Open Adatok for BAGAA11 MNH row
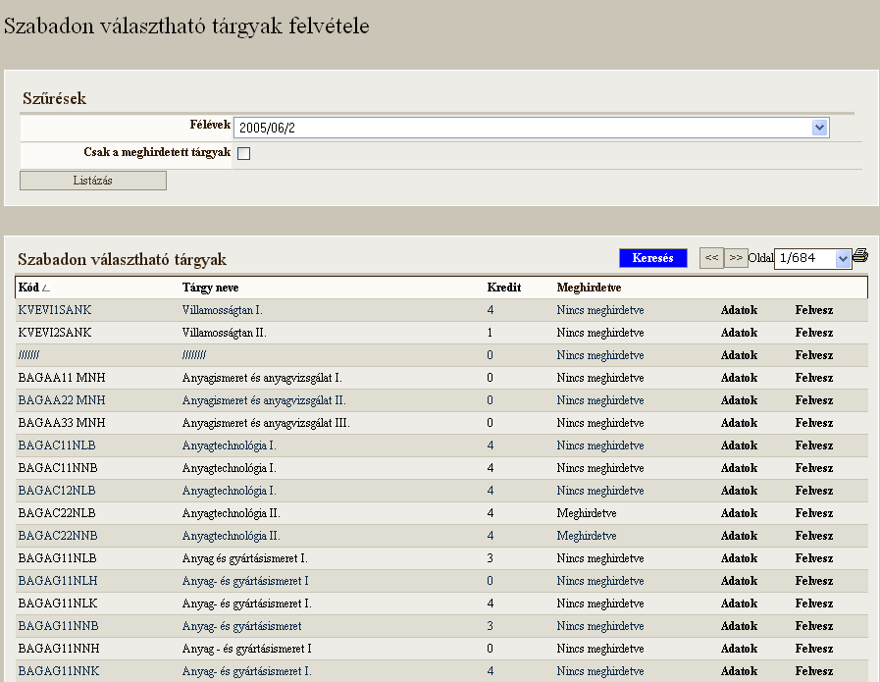The height and width of the screenshot is (682, 880). [x=739, y=378]
